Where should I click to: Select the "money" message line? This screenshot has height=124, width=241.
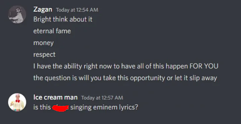[44, 43]
